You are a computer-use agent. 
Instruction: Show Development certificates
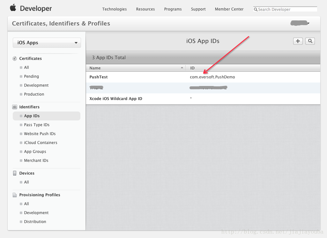click(36, 85)
